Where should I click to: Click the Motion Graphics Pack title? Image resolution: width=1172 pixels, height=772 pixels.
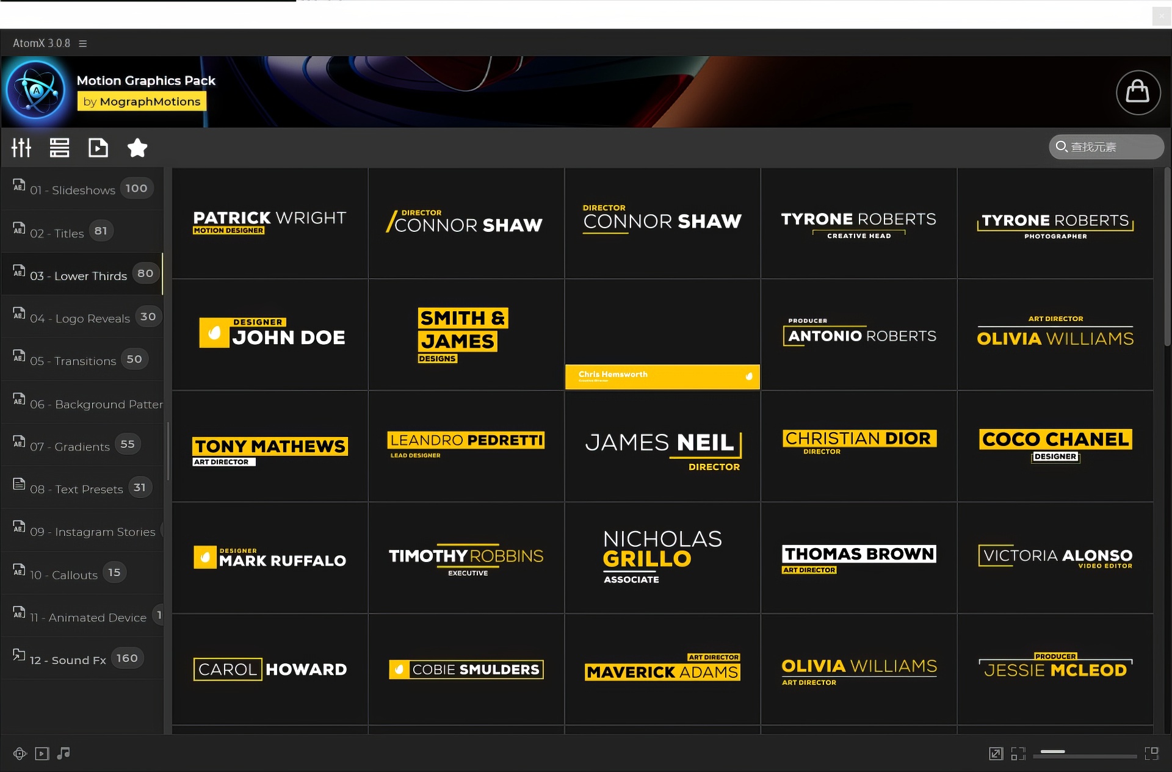point(146,81)
